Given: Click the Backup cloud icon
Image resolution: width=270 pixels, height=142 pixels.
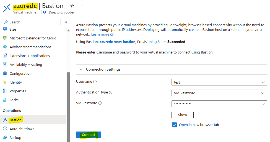Looking at the screenshot, I should point(5,138).
